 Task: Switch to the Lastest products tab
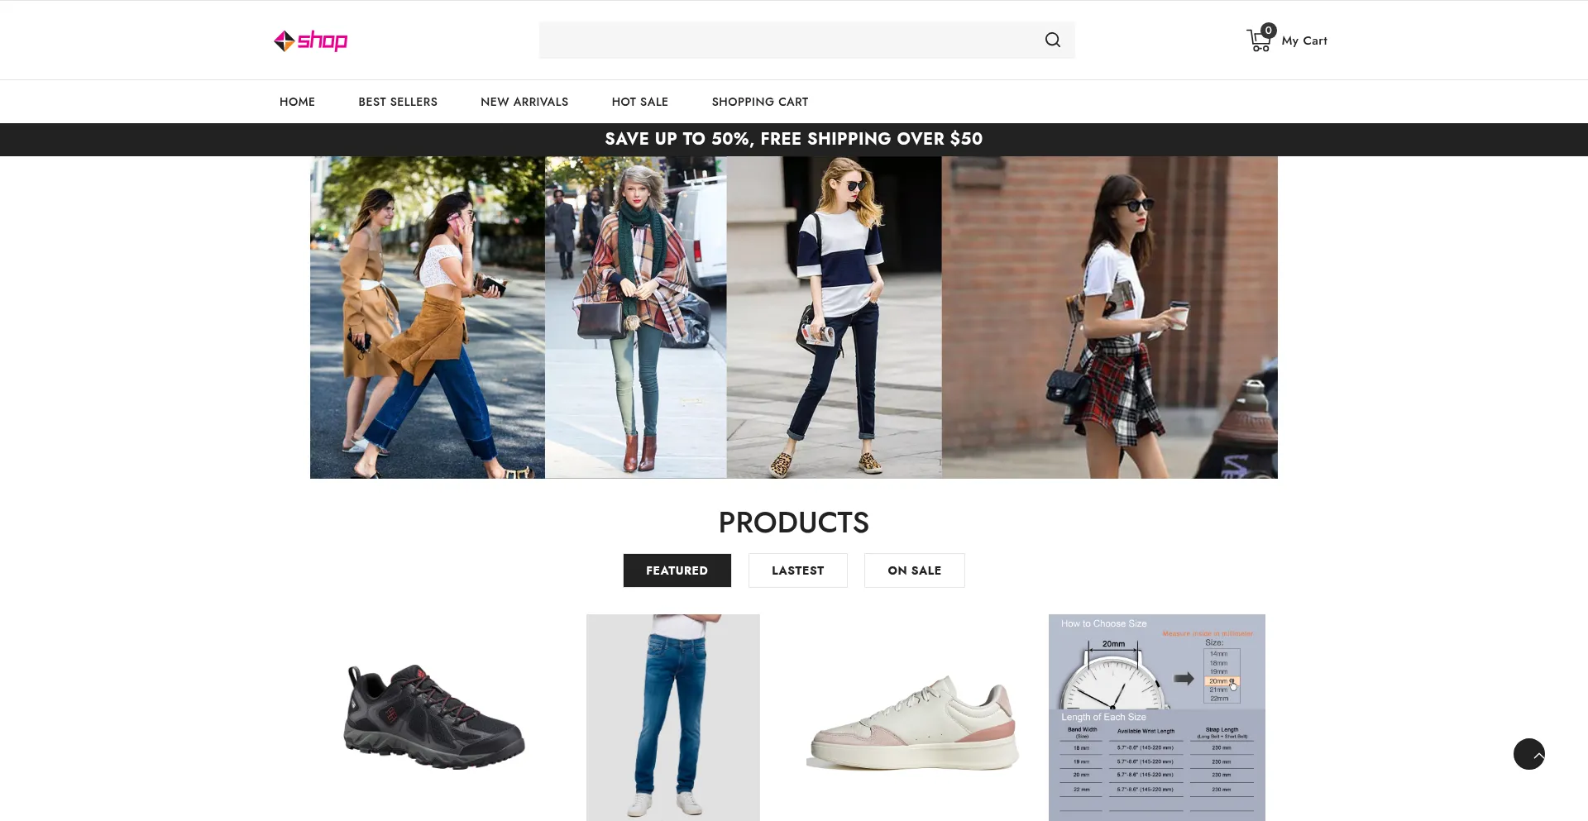pyautogui.click(x=797, y=570)
